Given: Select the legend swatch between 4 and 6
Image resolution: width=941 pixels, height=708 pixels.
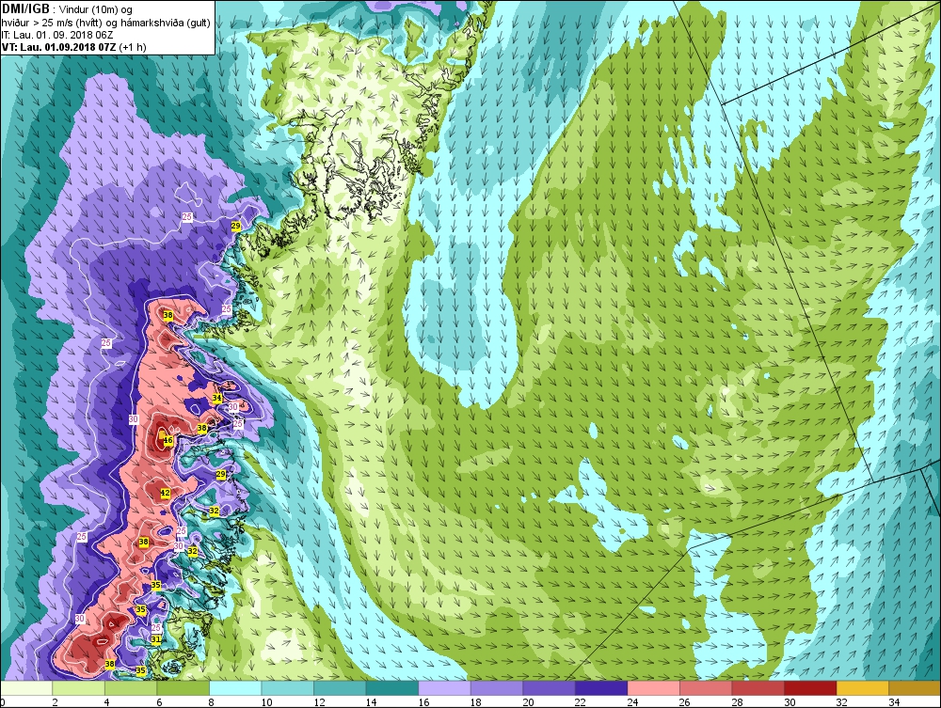Looking at the screenshot, I should click(131, 688).
